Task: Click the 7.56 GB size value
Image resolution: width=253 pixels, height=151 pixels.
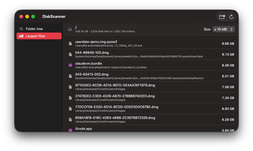Action: [x=228, y=87]
